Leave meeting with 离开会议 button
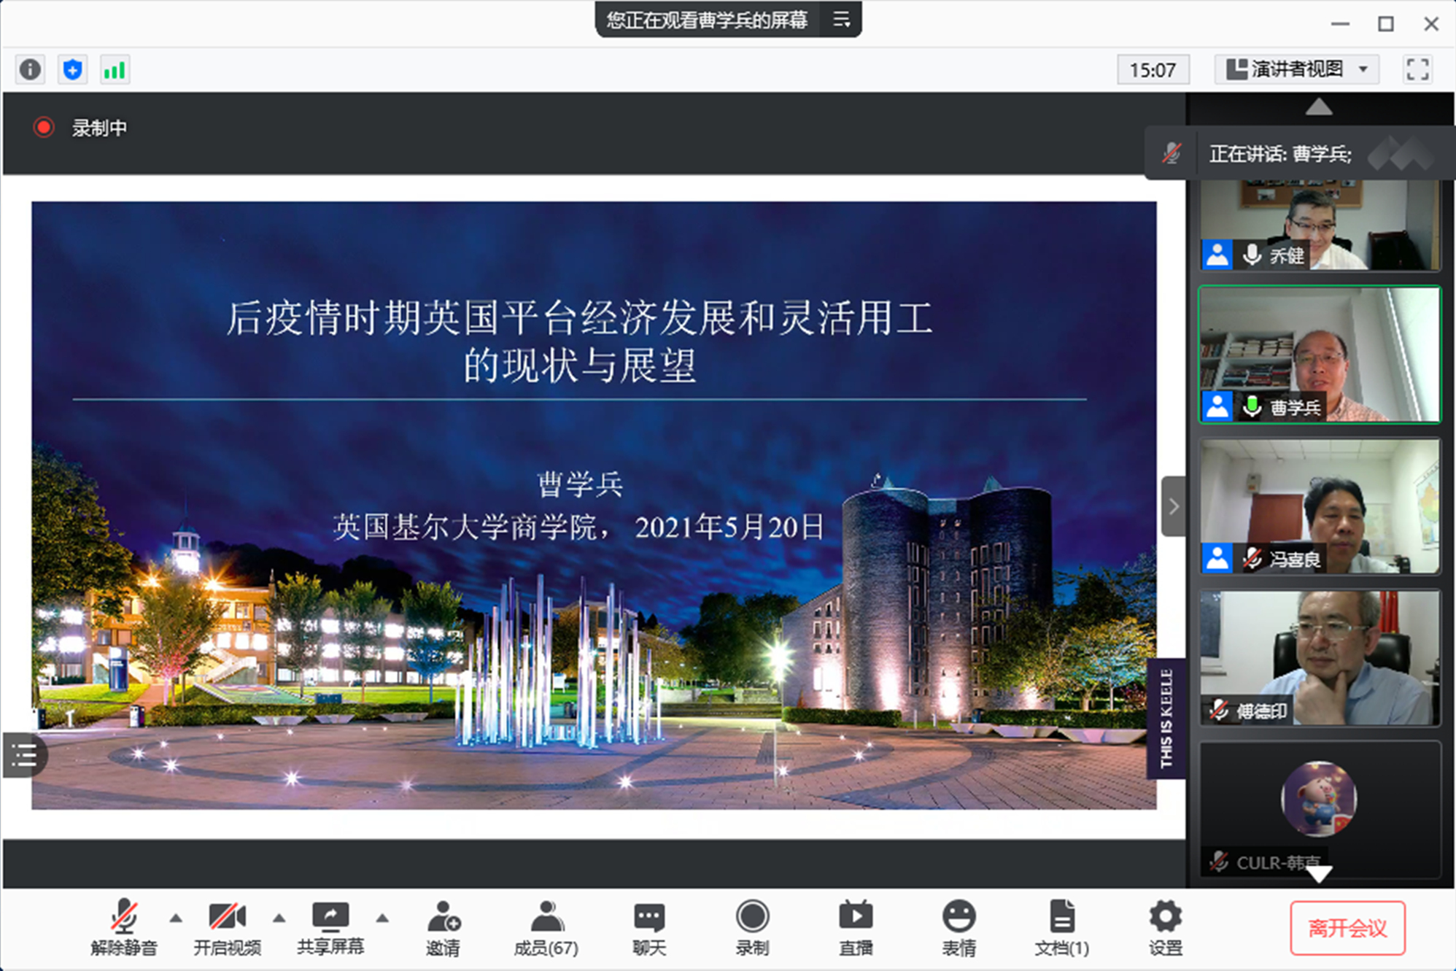 [x=1347, y=929]
